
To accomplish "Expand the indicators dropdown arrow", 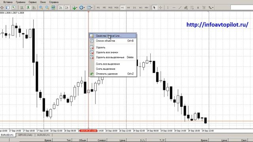I will 77,7.
